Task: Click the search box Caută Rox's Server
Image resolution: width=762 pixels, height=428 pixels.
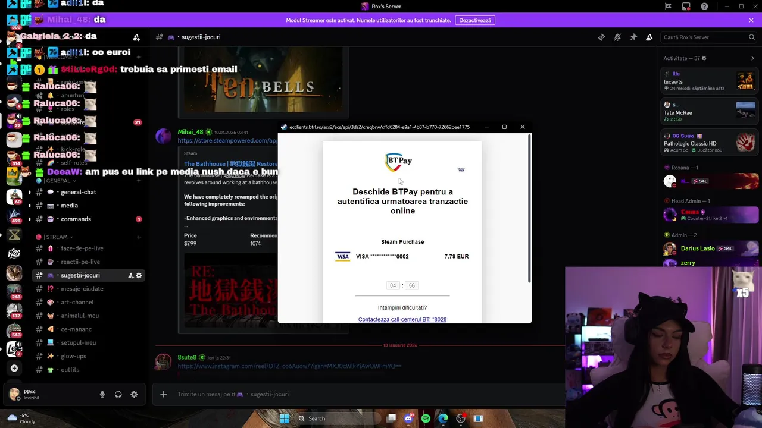Action: [x=708, y=37]
